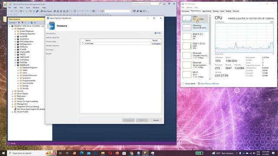Open the Help menu in SSMS
This screenshot has height=156, width=278.
pyautogui.click(x=44, y=8)
